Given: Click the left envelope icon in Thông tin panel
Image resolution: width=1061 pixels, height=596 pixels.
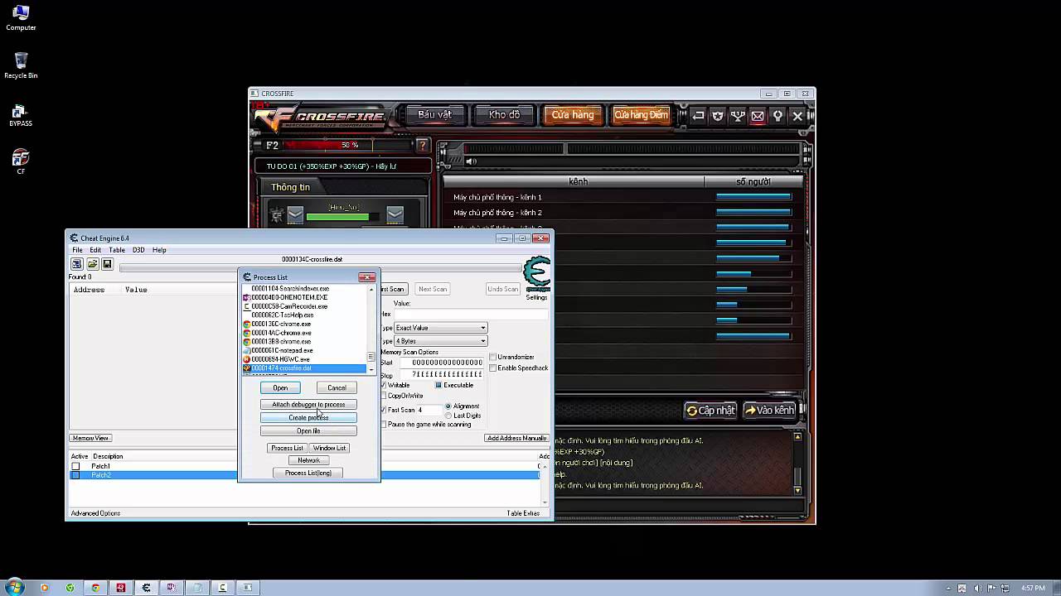Looking at the screenshot, I should tap(295, 215).
